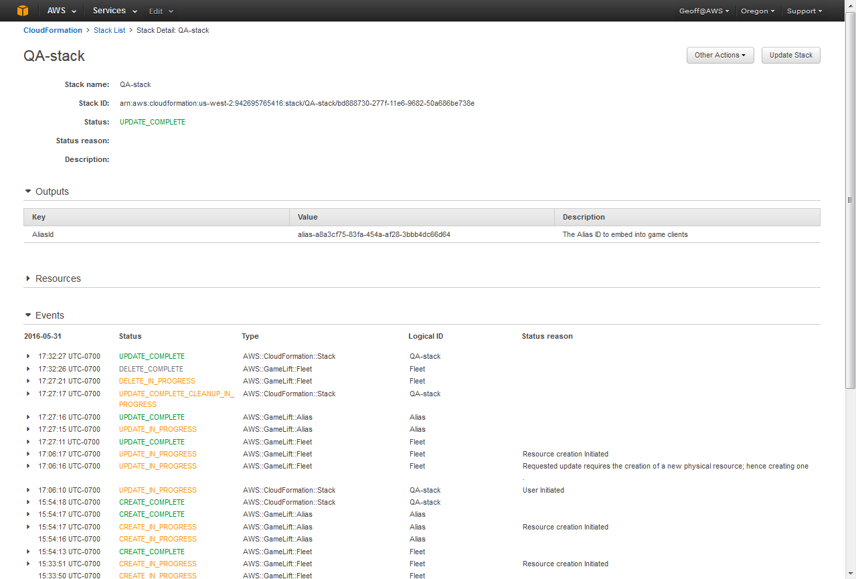Expand the 15:54:17 Alias CREATE_IN_PROGRESS event

point(28,527)
